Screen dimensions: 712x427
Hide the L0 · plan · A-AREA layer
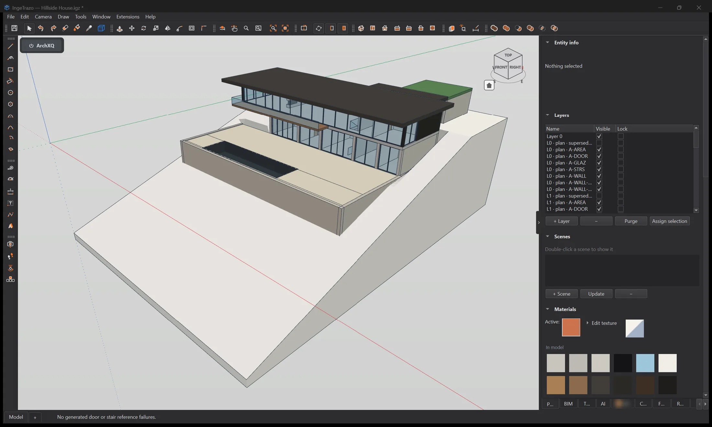coord(599,150)
